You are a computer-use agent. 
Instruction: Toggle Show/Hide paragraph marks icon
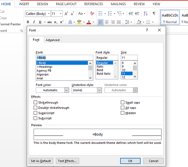pos(154,14)
